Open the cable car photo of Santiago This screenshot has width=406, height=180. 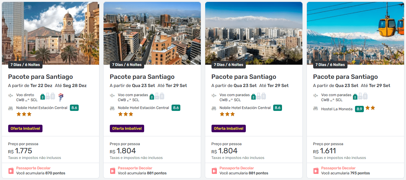coord(355,31)
